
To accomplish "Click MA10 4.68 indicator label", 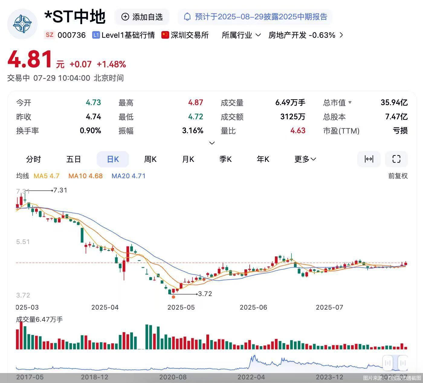I will click(86, 176).
